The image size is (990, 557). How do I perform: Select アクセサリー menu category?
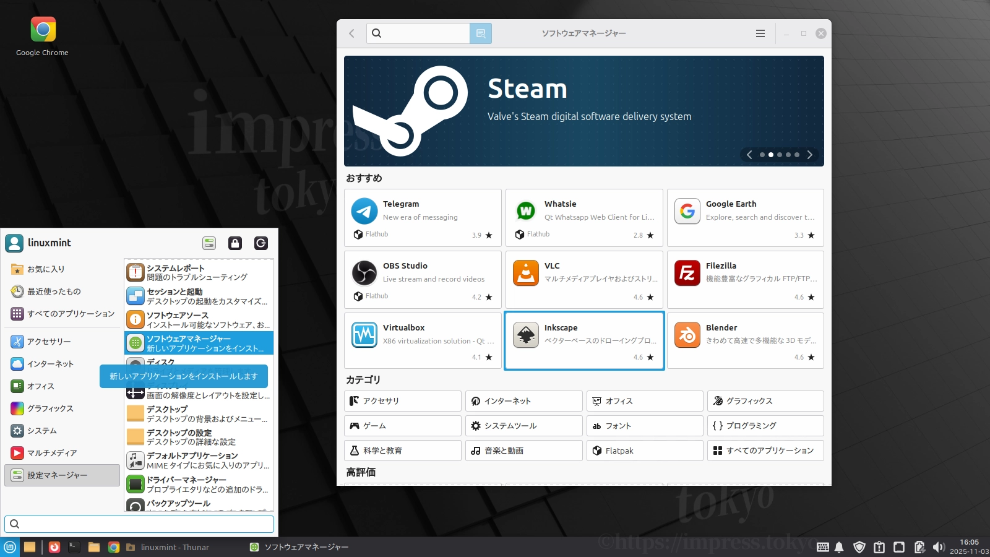(62, 342)
